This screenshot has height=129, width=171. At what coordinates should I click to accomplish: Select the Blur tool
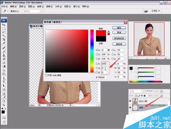tap(4, 70)
